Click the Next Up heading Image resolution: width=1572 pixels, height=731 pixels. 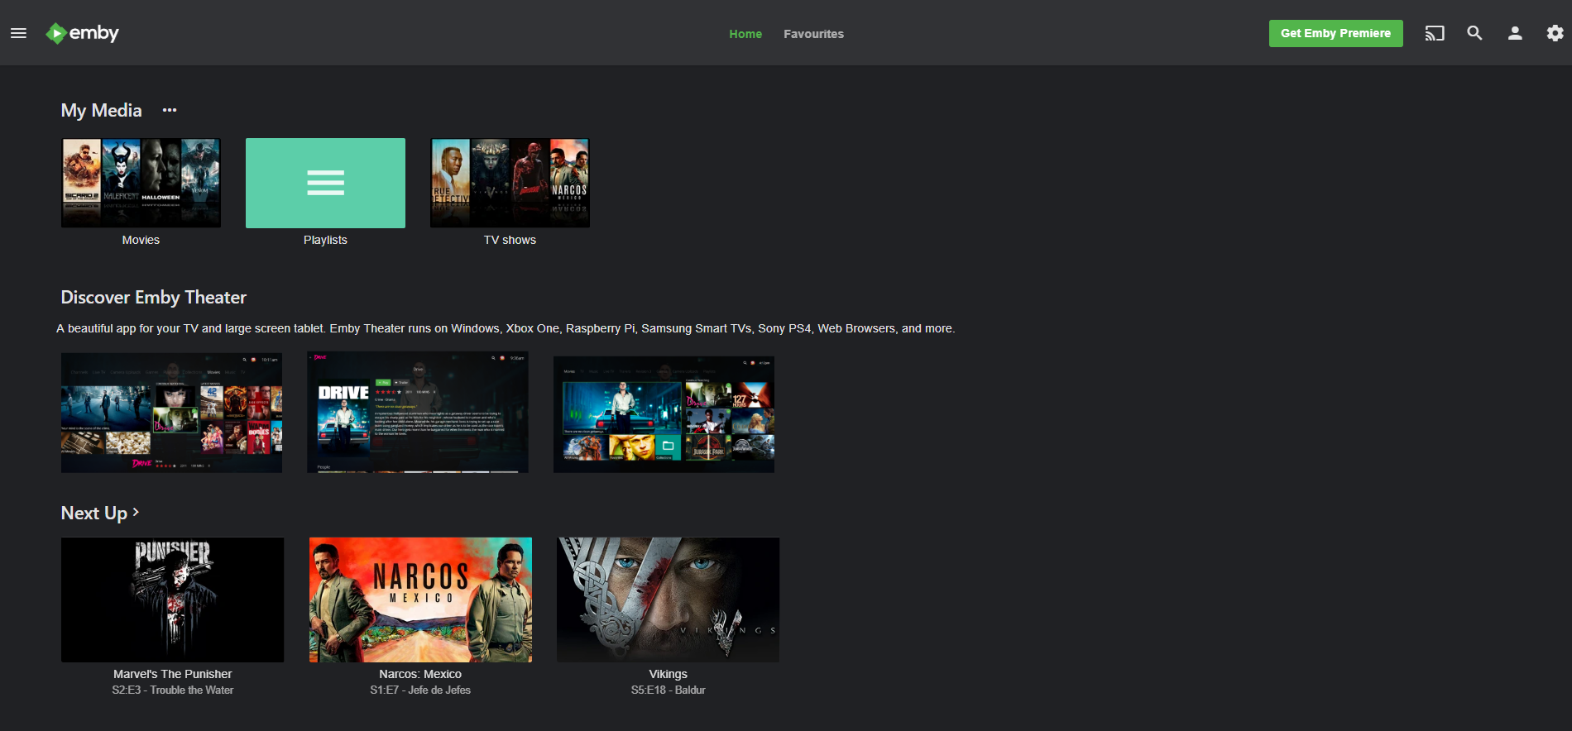point(94,513)
